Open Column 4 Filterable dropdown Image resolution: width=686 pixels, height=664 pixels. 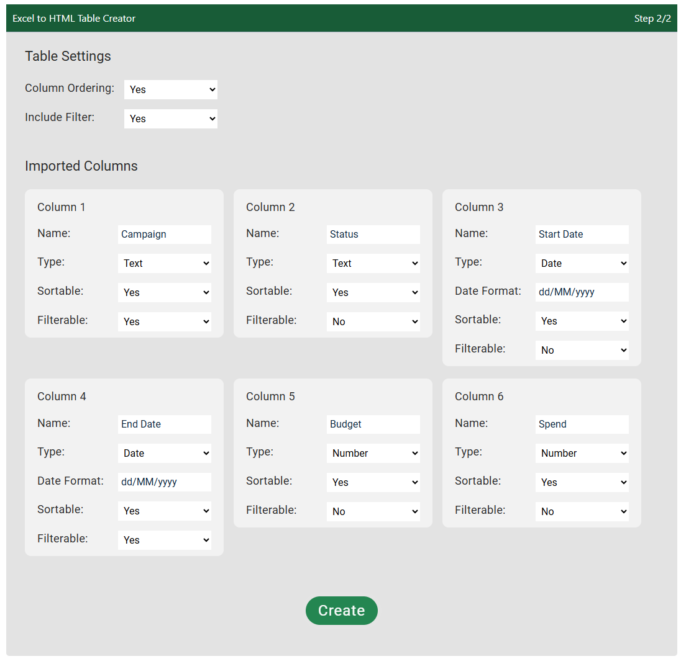pos(164,540)
